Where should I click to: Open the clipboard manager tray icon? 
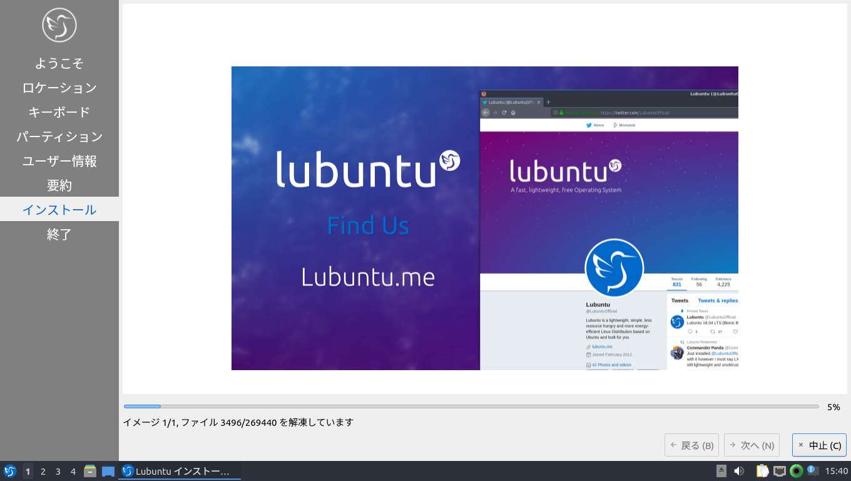point(762,471)
